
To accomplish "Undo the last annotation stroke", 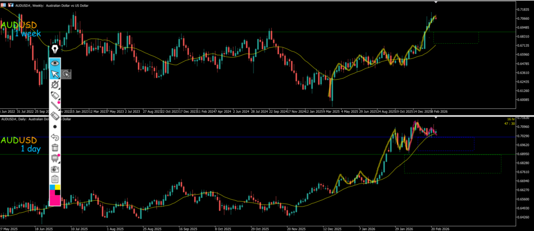I will tap(55, 137).
